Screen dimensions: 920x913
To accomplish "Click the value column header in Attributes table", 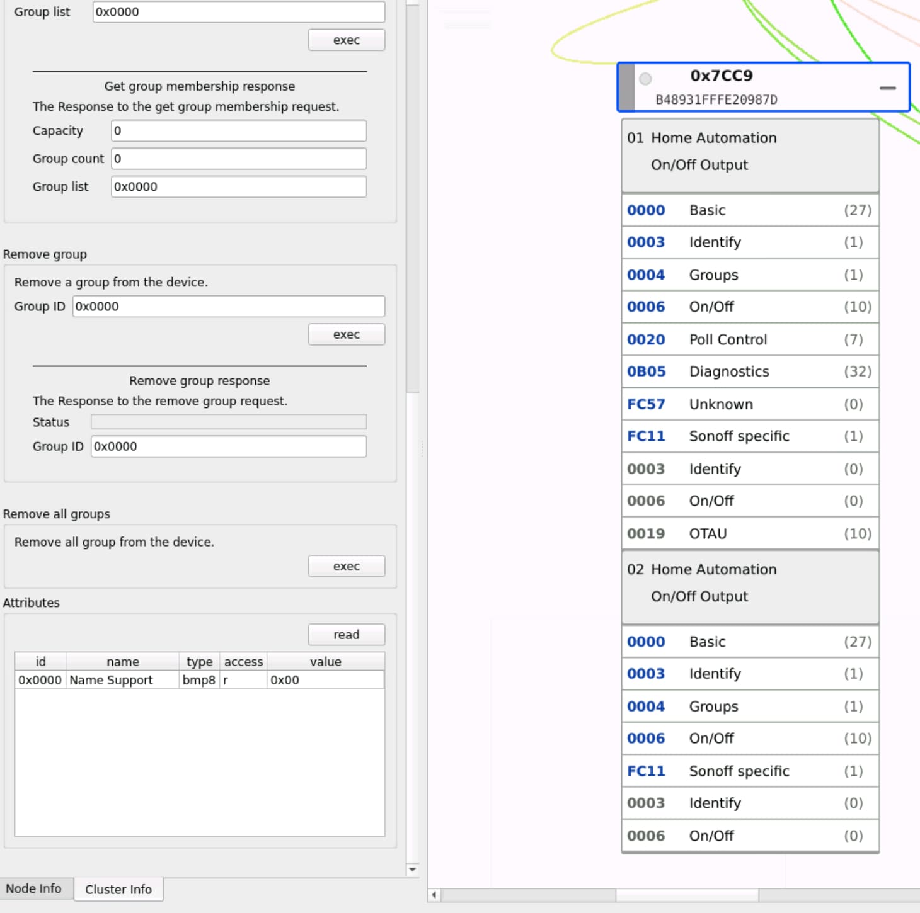I will [x=325, y=661].
